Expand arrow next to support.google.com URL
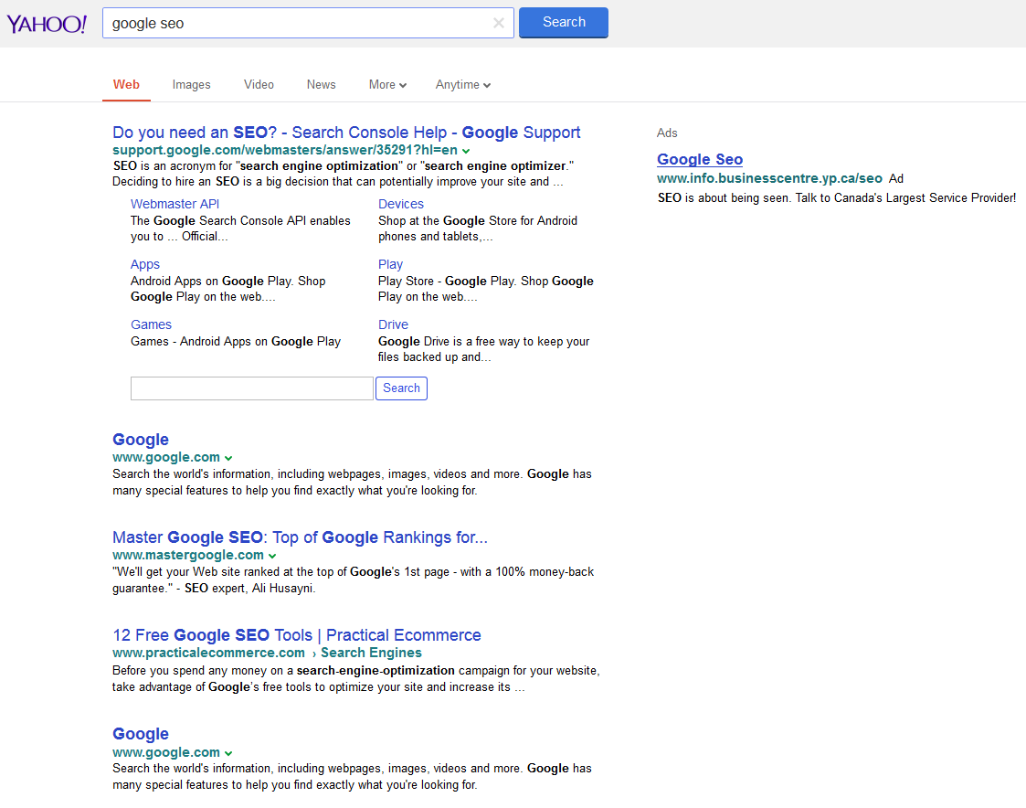This screenshot has height=808, width=1026. [x=466, y=151]
